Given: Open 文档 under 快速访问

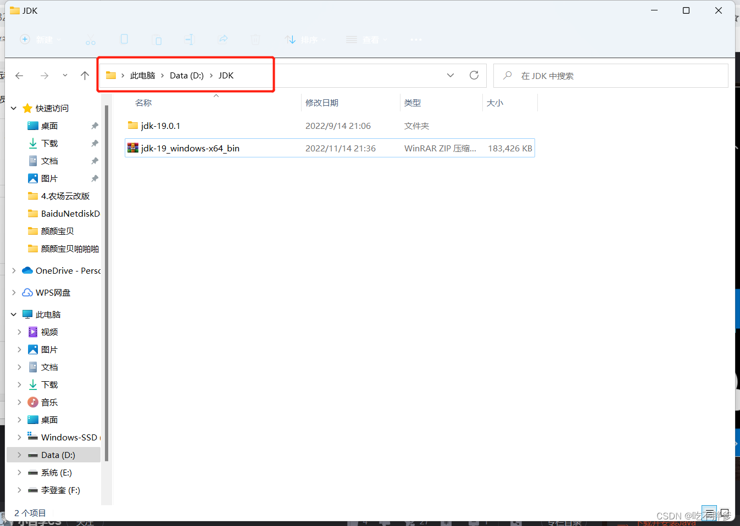Looking at the screenshot, I should [49, 161].
